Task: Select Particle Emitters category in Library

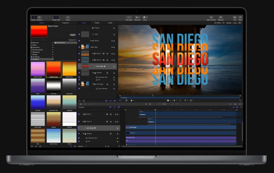Action: point(42,50)
